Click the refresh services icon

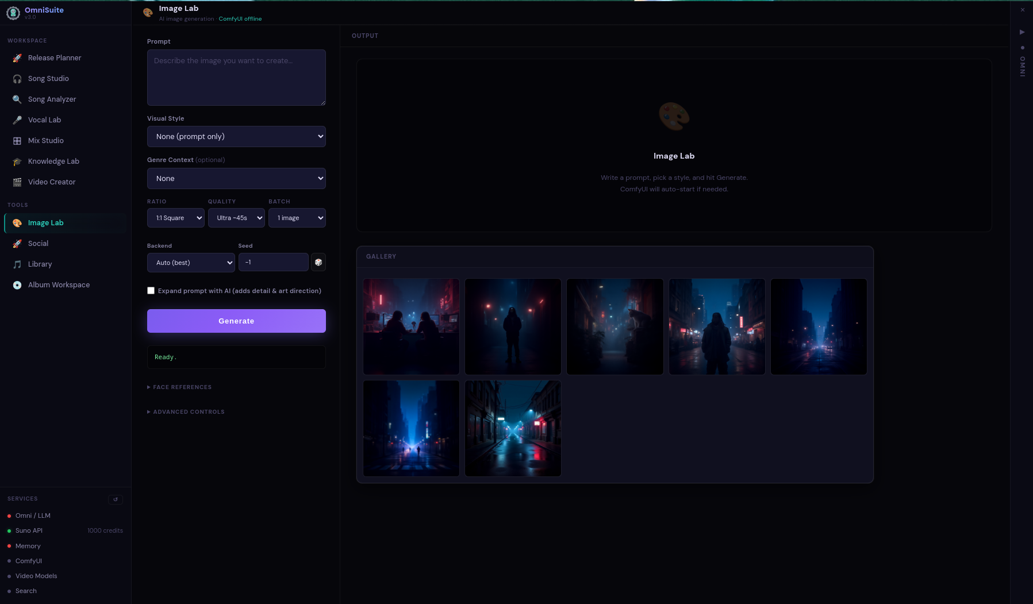tap(116, 499)
